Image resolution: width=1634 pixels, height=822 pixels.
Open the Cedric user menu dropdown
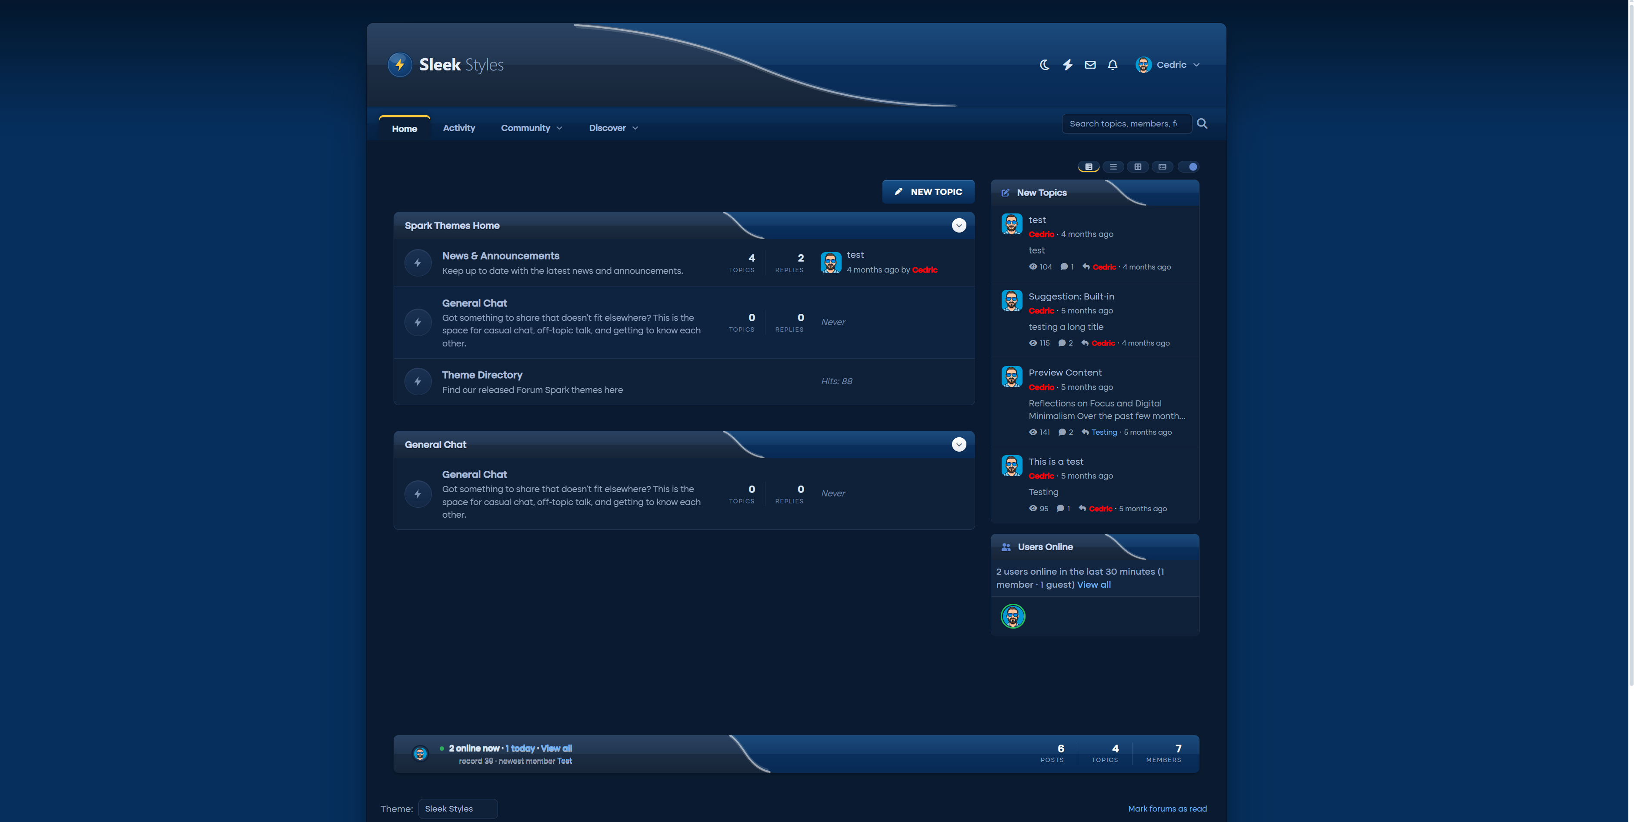(x=1168, y=65)
